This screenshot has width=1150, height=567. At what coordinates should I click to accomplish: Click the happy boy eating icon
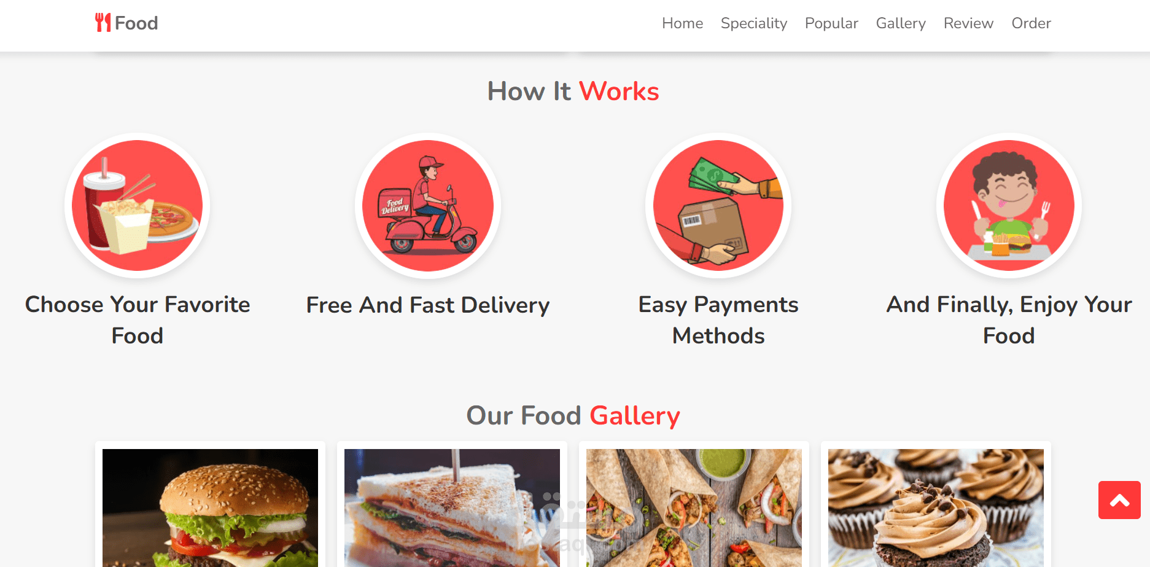click(1009, 206)
